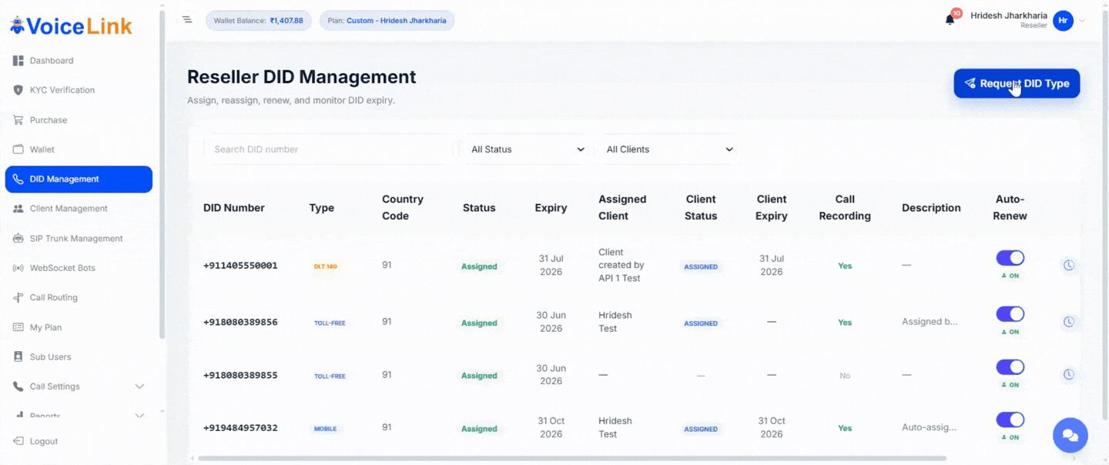
Task: Click the DLT 140 type badge
Action: (326, 266)
